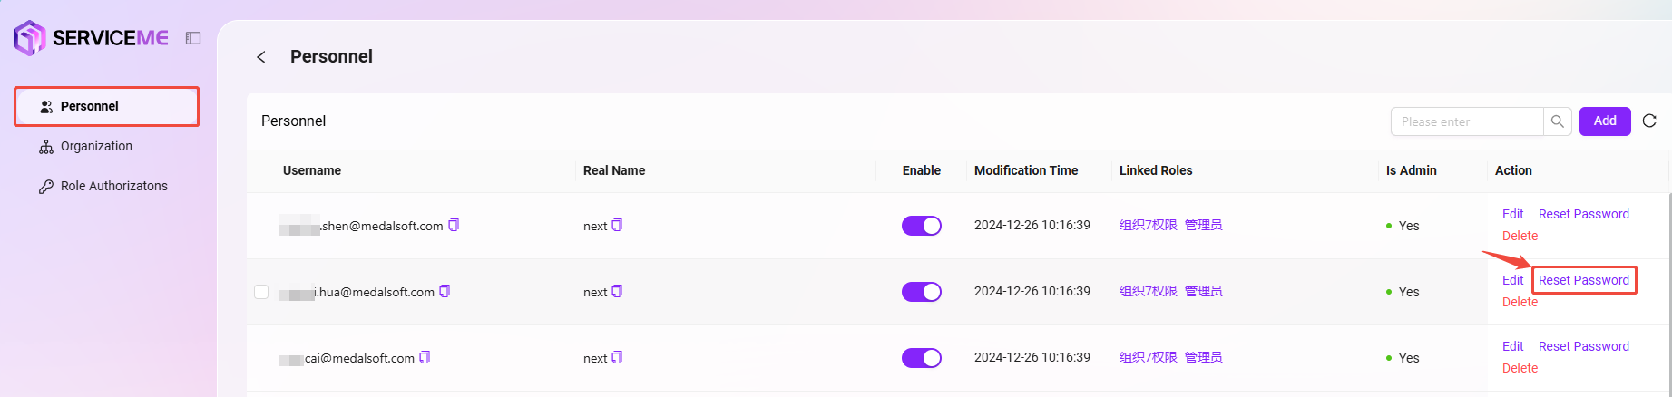1672x397 pixels.
Task: Click the Add button
Action: [x=1605, y=121]
